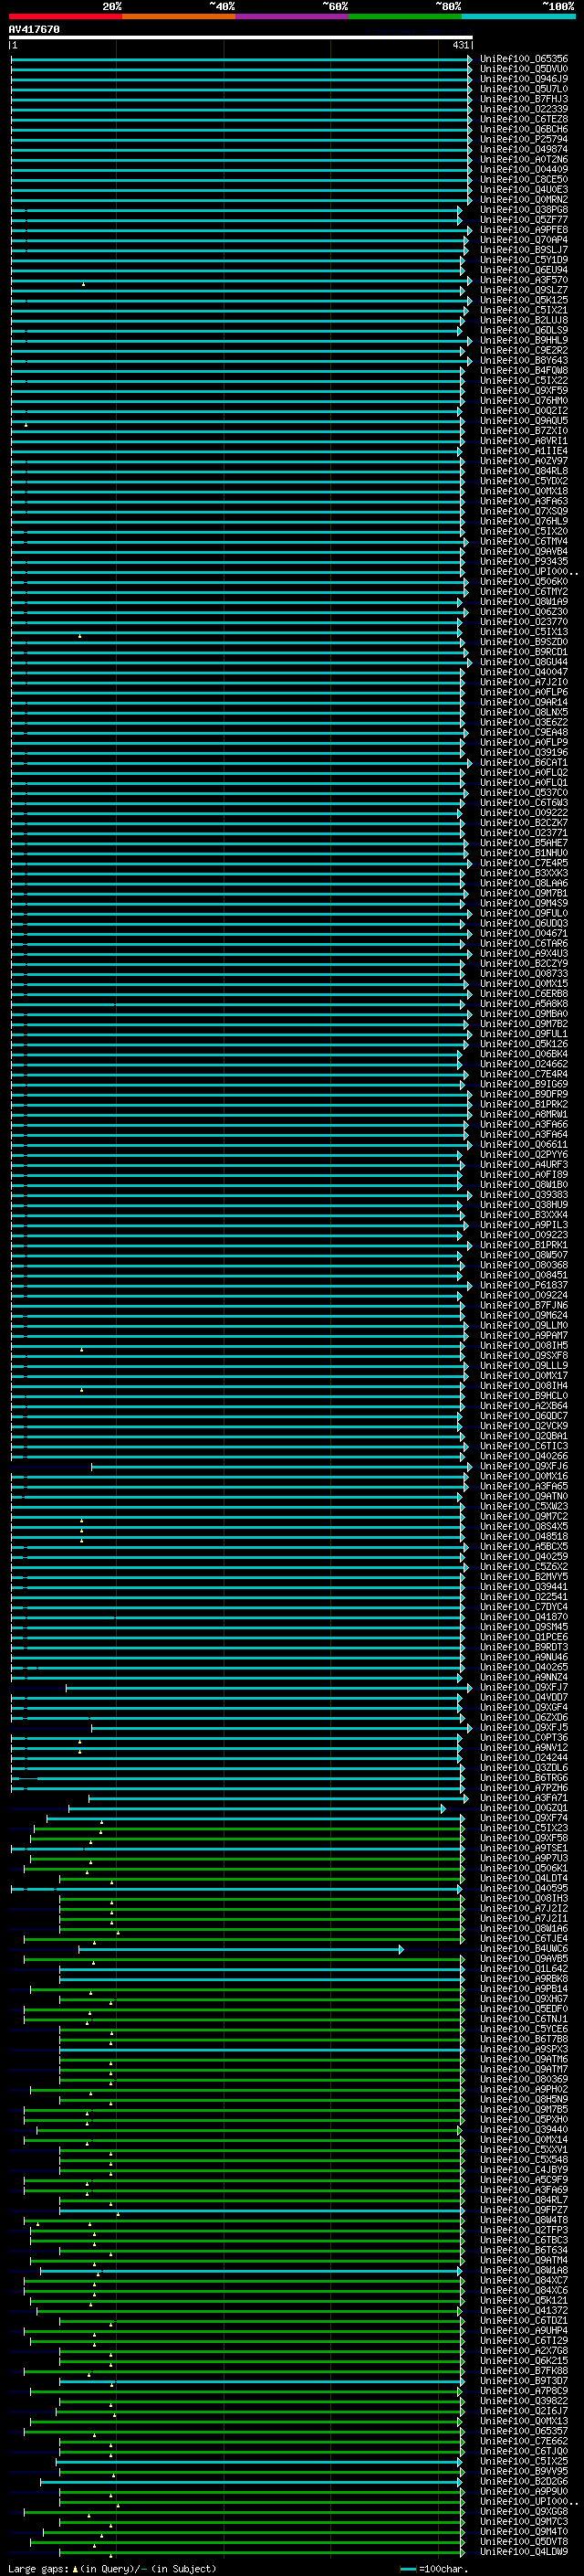
Task: Click the white query sequence ruler bar
Action: (241, 37)
